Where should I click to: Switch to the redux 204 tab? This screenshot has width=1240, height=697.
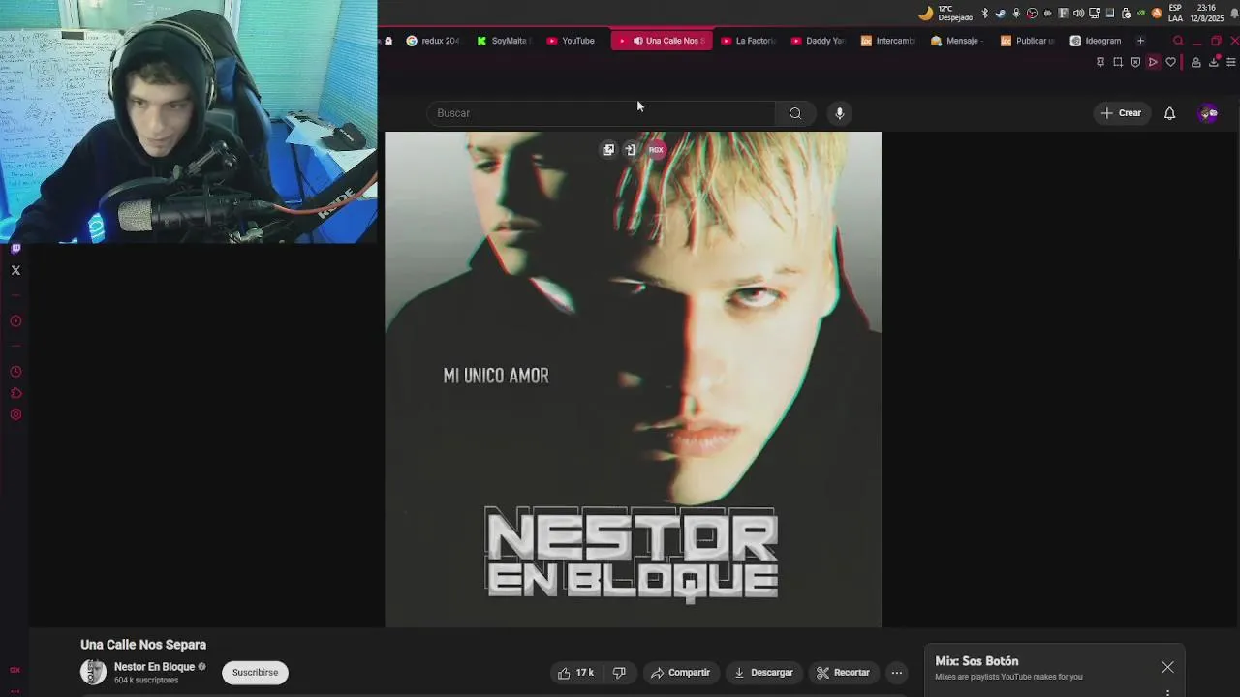[x=433, y=41]
